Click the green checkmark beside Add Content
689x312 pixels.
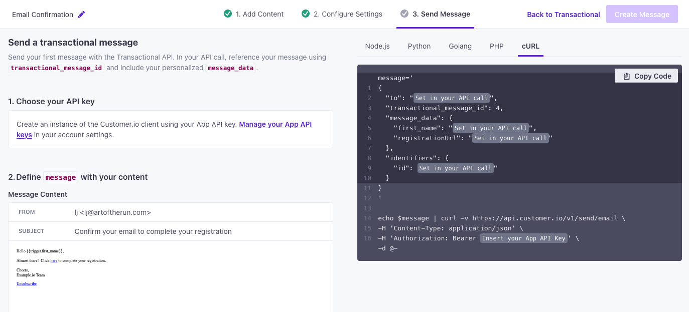[228, 14]
